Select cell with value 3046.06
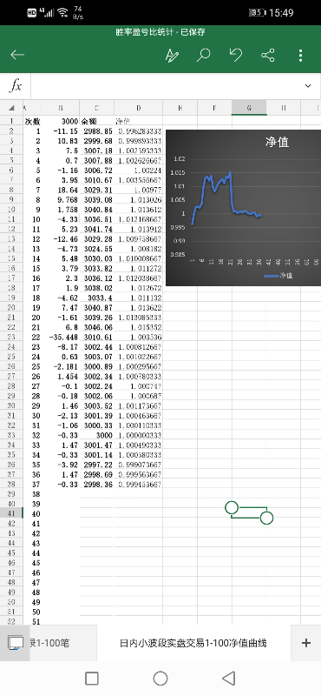The image size is (321, 696). (x=96, y=327)
